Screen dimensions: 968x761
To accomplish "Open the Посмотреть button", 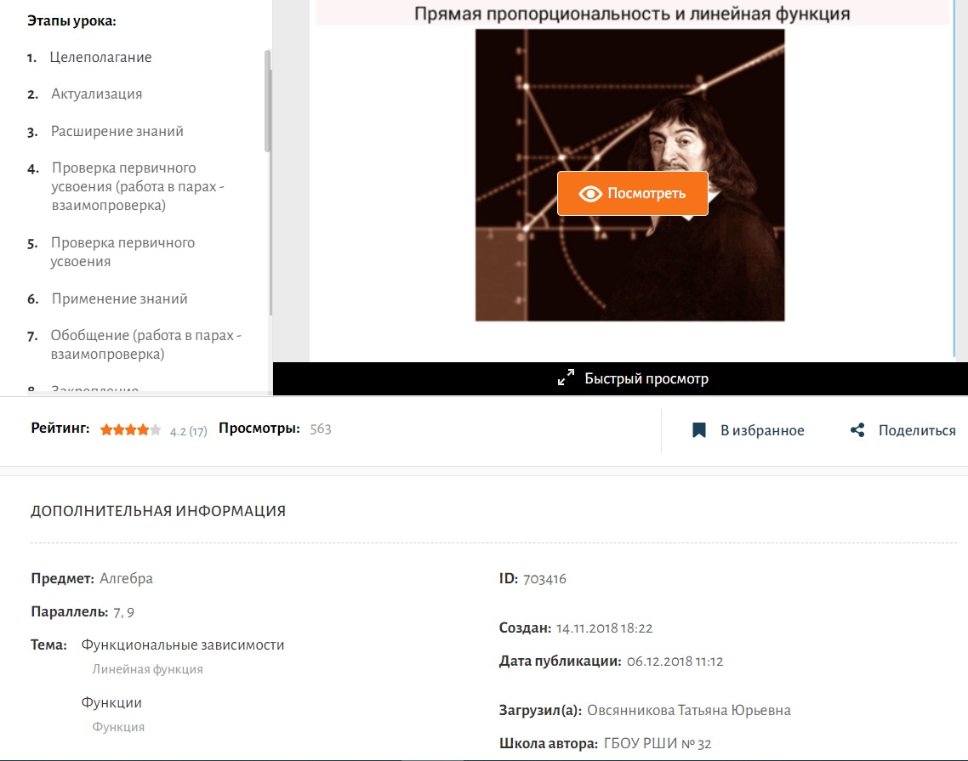I will click(632, 194).
